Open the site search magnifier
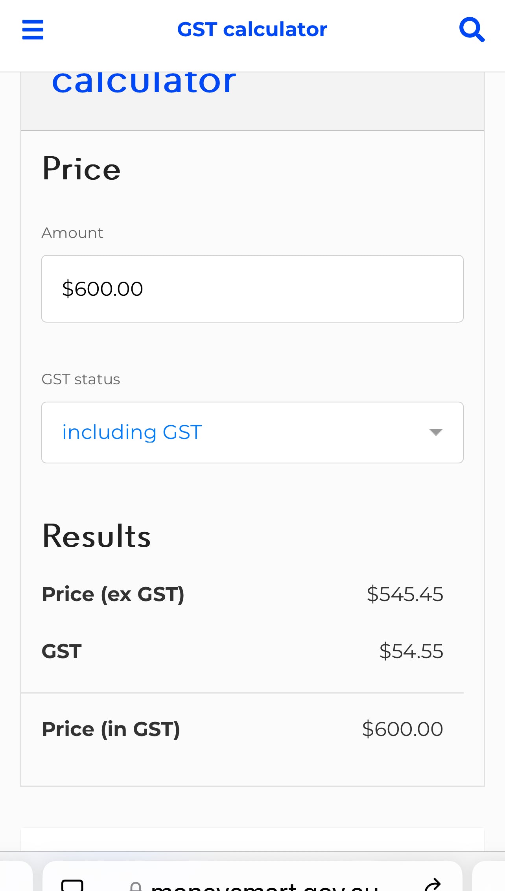 click(x=472, y=30)
